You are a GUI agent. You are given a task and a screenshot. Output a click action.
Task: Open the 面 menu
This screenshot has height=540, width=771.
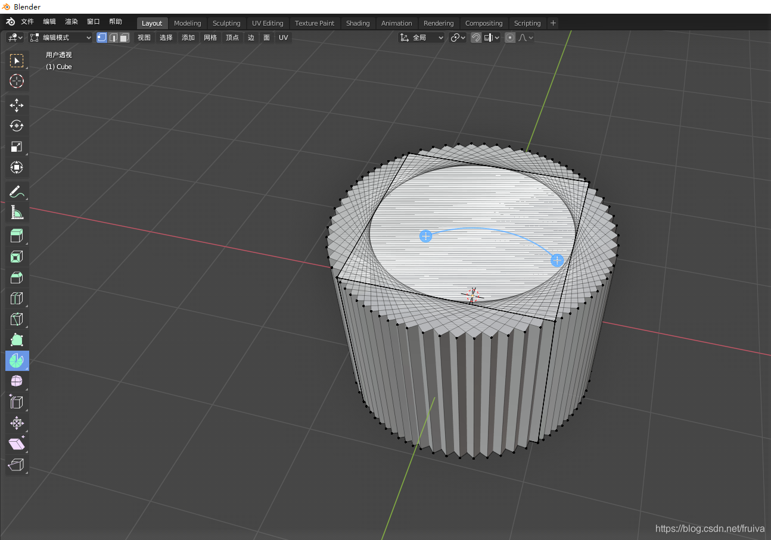point(266,38)
